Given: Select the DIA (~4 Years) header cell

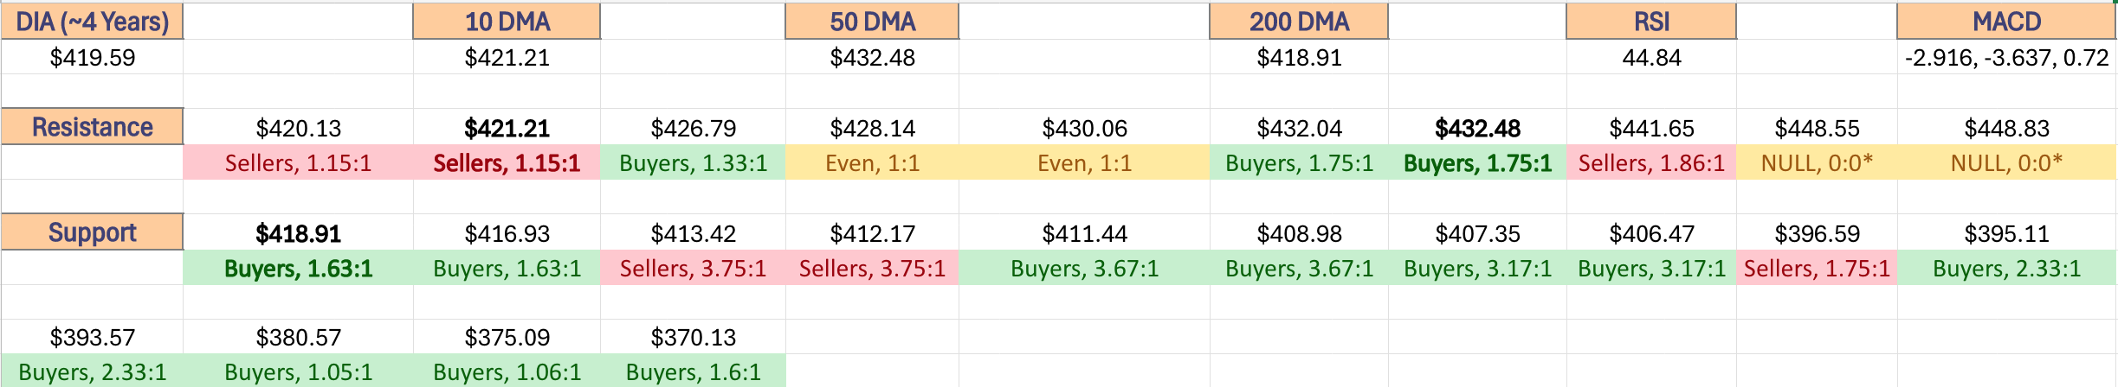Looking at the screenshot, I should click(x=92, y=22).
